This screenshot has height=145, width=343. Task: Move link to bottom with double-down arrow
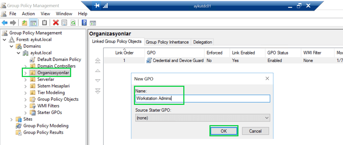[97, 91]
